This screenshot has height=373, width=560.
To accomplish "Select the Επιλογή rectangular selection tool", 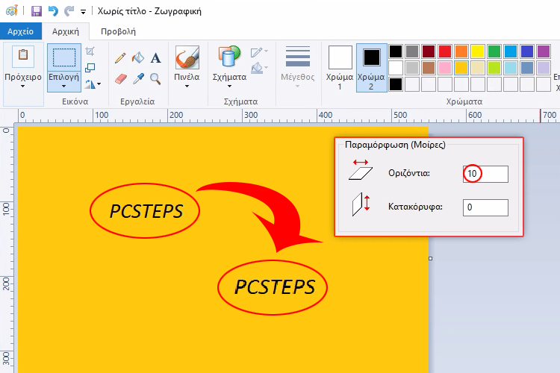I will point(64,57).
